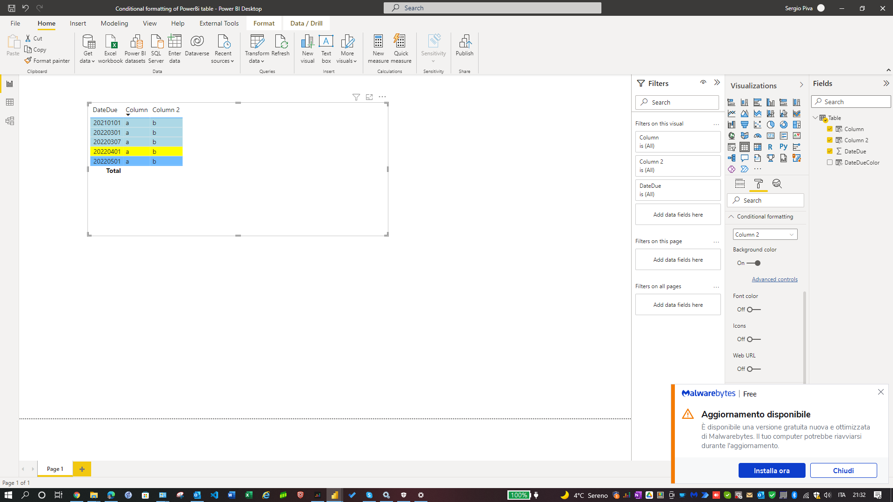Select the card visualization (123)
893x502 pixels.
pos(771,136)
